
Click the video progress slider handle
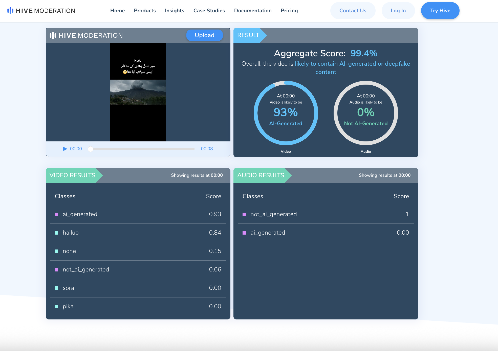coord(91,149)
